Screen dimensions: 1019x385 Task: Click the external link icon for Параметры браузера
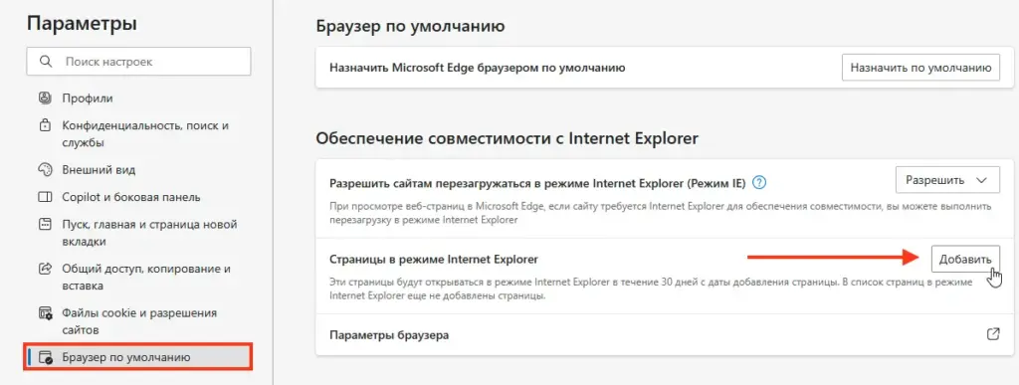(x=992, y=334)
